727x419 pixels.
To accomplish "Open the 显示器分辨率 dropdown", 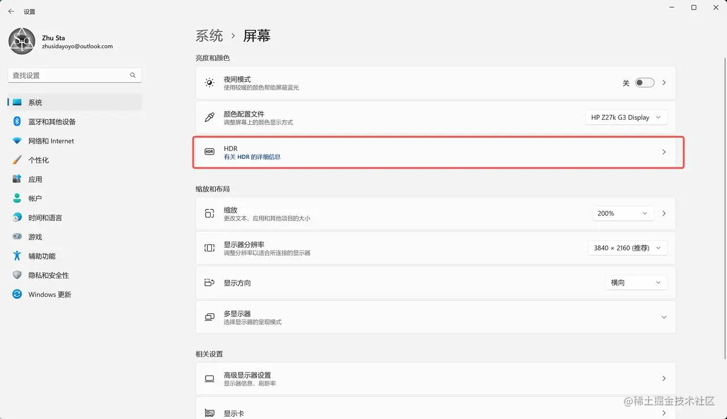I will click(x=627, y=248).
